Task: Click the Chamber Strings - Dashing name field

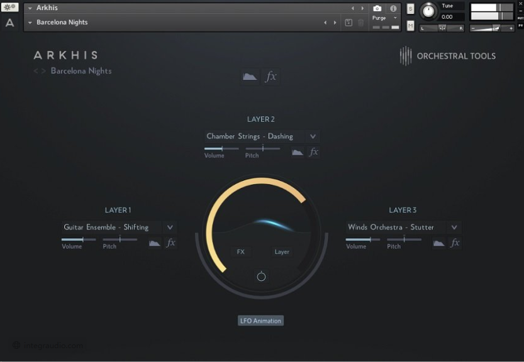Action: pos(255,136)
